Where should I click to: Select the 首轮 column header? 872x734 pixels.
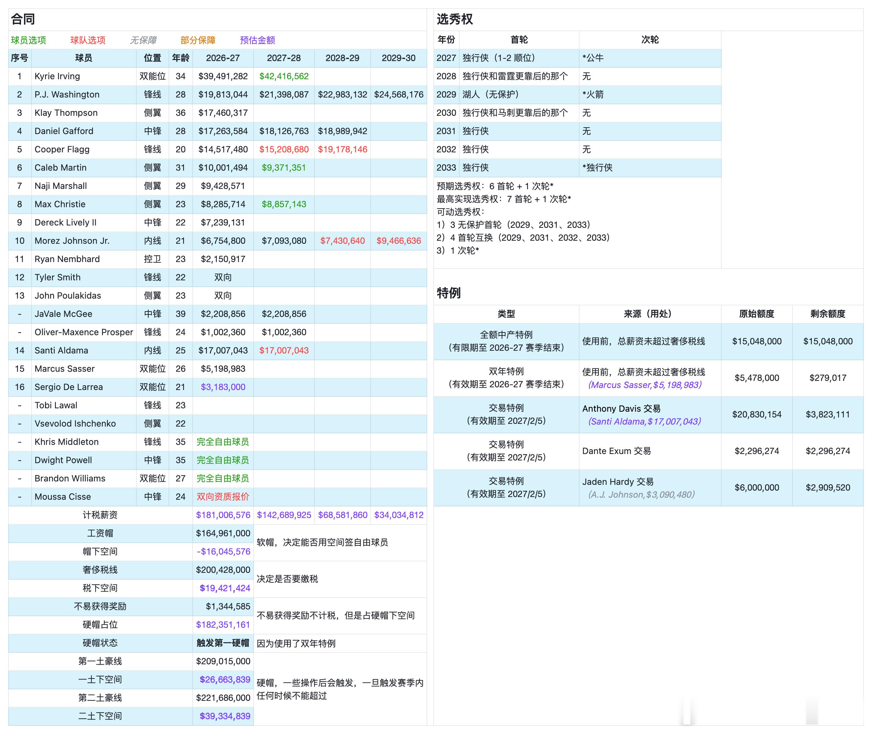tap(519, 40)
